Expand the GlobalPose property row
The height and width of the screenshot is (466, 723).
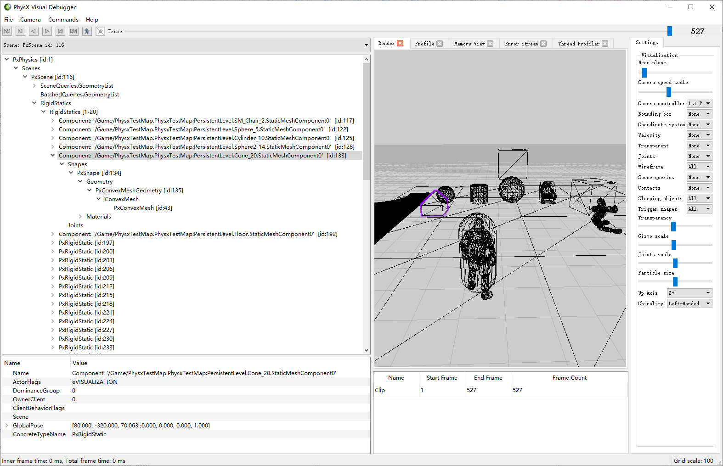[x=7, y=425]
